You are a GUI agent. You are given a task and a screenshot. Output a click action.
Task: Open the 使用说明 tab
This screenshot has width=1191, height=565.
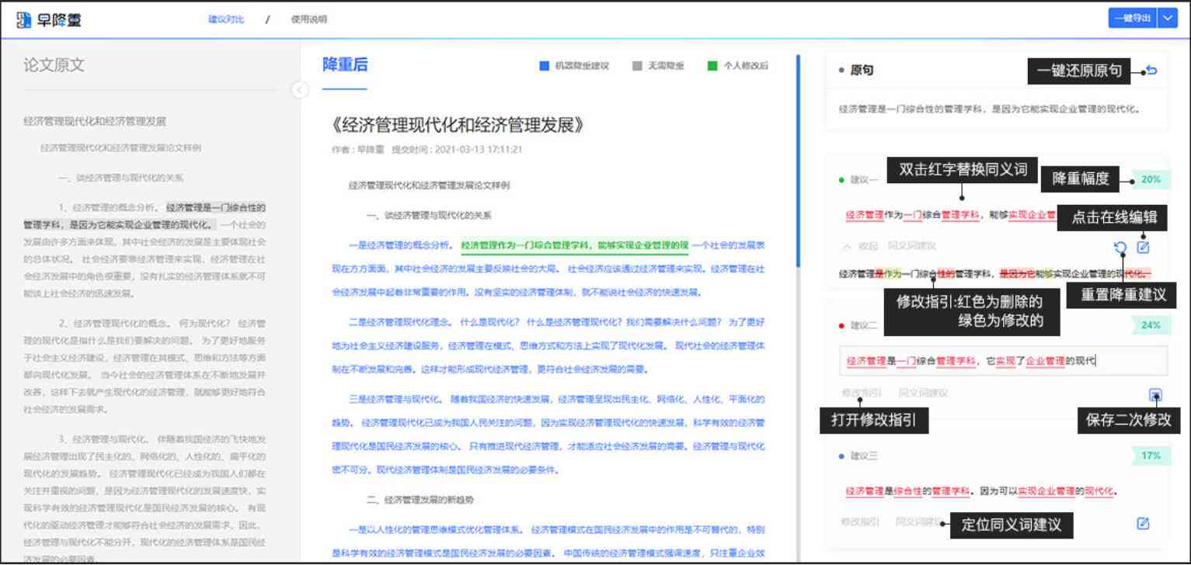pyautogui.click(x=309, y=19)
